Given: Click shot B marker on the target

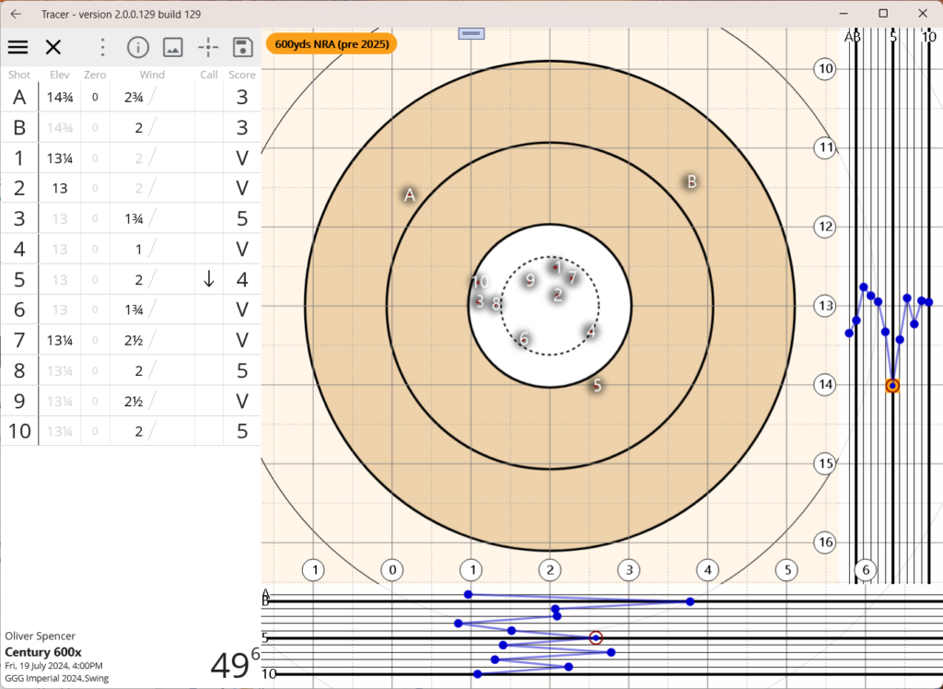Looking at the screenshot, I should [692, 181].
